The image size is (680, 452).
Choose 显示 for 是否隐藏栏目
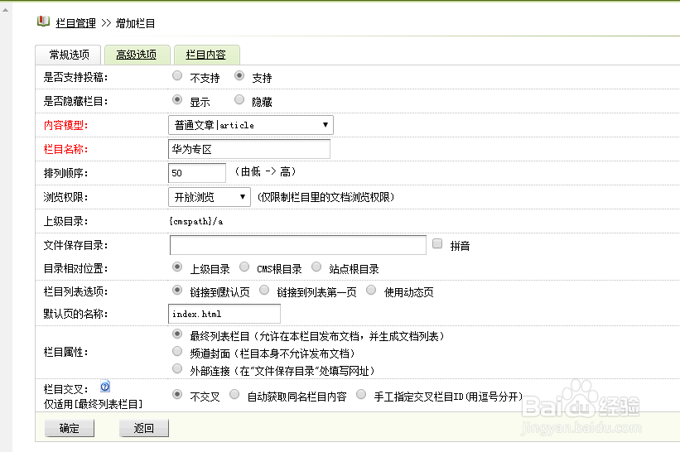coord(177,99)
